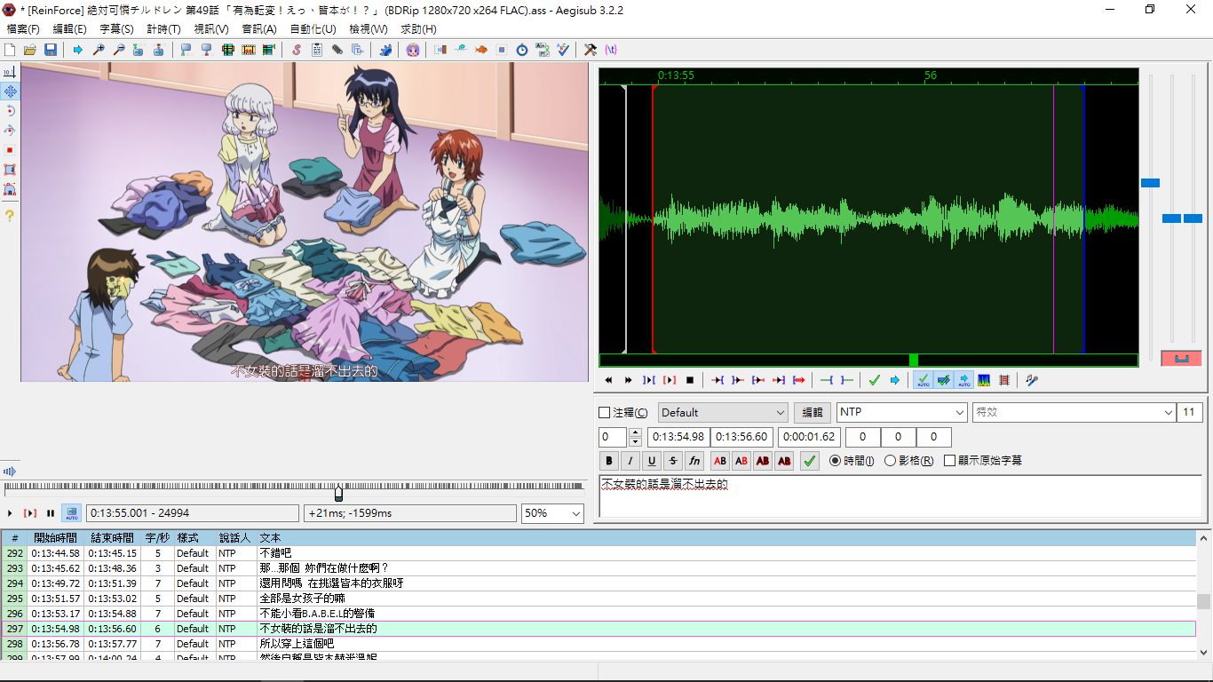The image size is (1213, 682).
Task: Adjust the audio vertical zoom slider
Action: (1171, 218)
